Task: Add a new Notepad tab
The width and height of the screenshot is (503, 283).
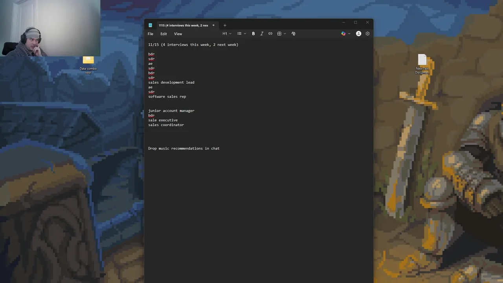Action: pyautogui.click(x=225, y=26)
